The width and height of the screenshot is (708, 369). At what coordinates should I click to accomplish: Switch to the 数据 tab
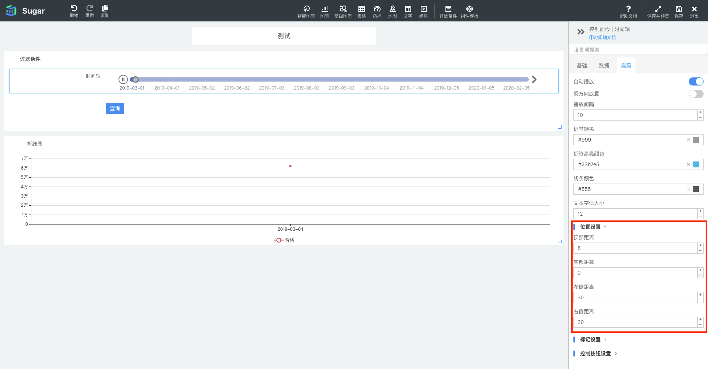coord(604,66)
